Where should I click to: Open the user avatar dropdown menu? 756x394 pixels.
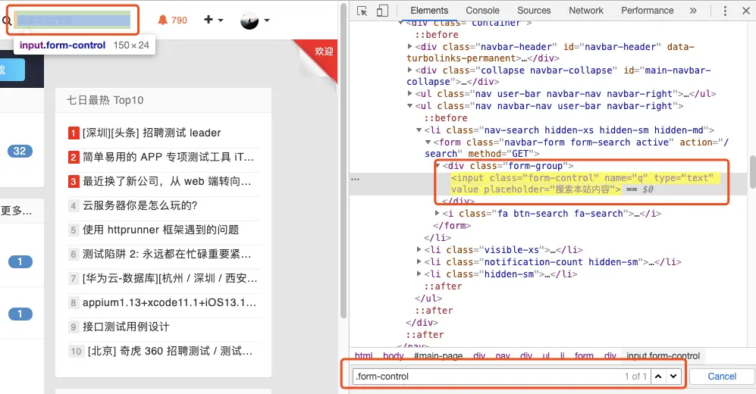pyautogui.click(x=255, y=20)
